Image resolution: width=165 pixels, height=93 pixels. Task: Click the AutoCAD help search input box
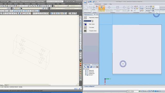click(55, 2)
